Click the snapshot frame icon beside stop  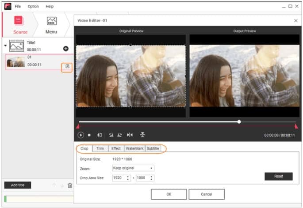click(100, 135)
